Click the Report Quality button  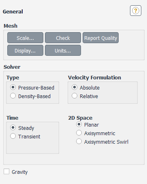coord(100,38)
